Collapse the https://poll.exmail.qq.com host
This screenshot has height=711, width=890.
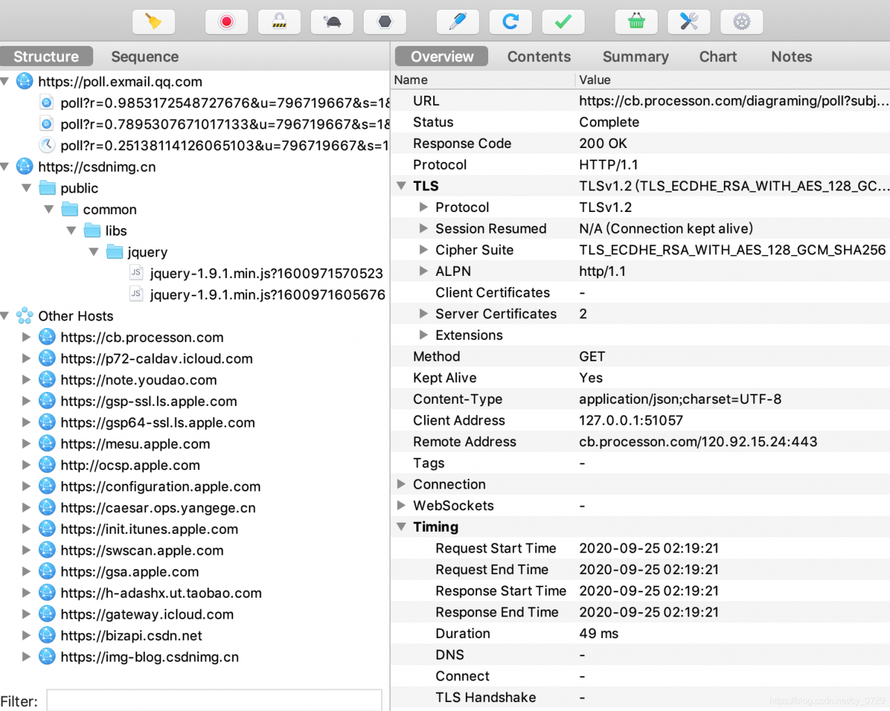click(x=5, y=82)
